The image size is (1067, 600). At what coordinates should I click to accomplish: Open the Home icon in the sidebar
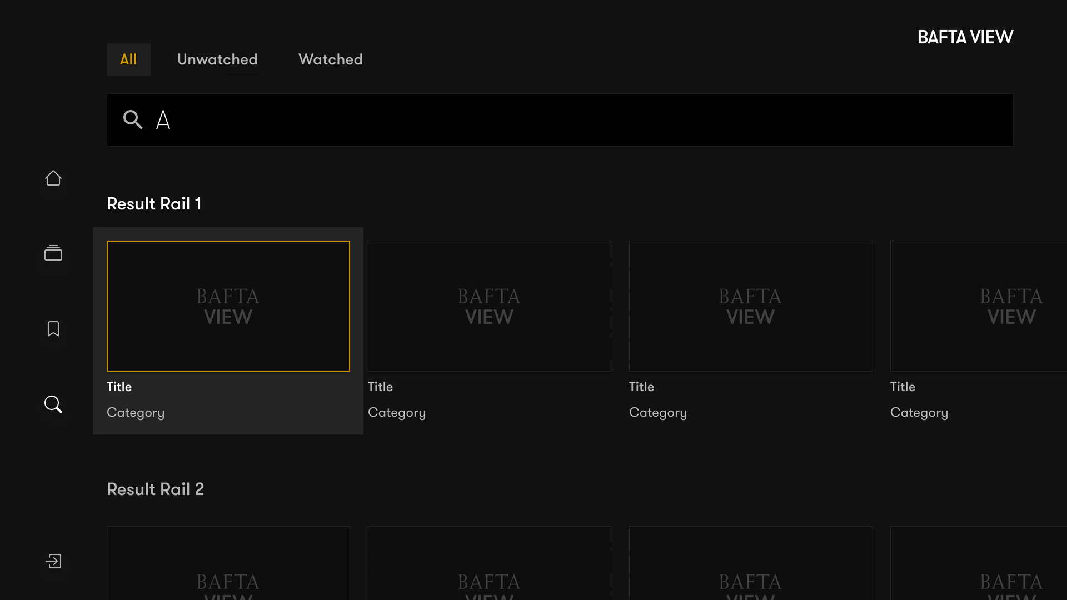53,178
